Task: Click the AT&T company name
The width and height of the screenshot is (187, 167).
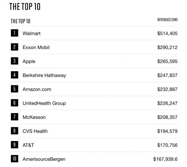Action: (x=28, y=145)
